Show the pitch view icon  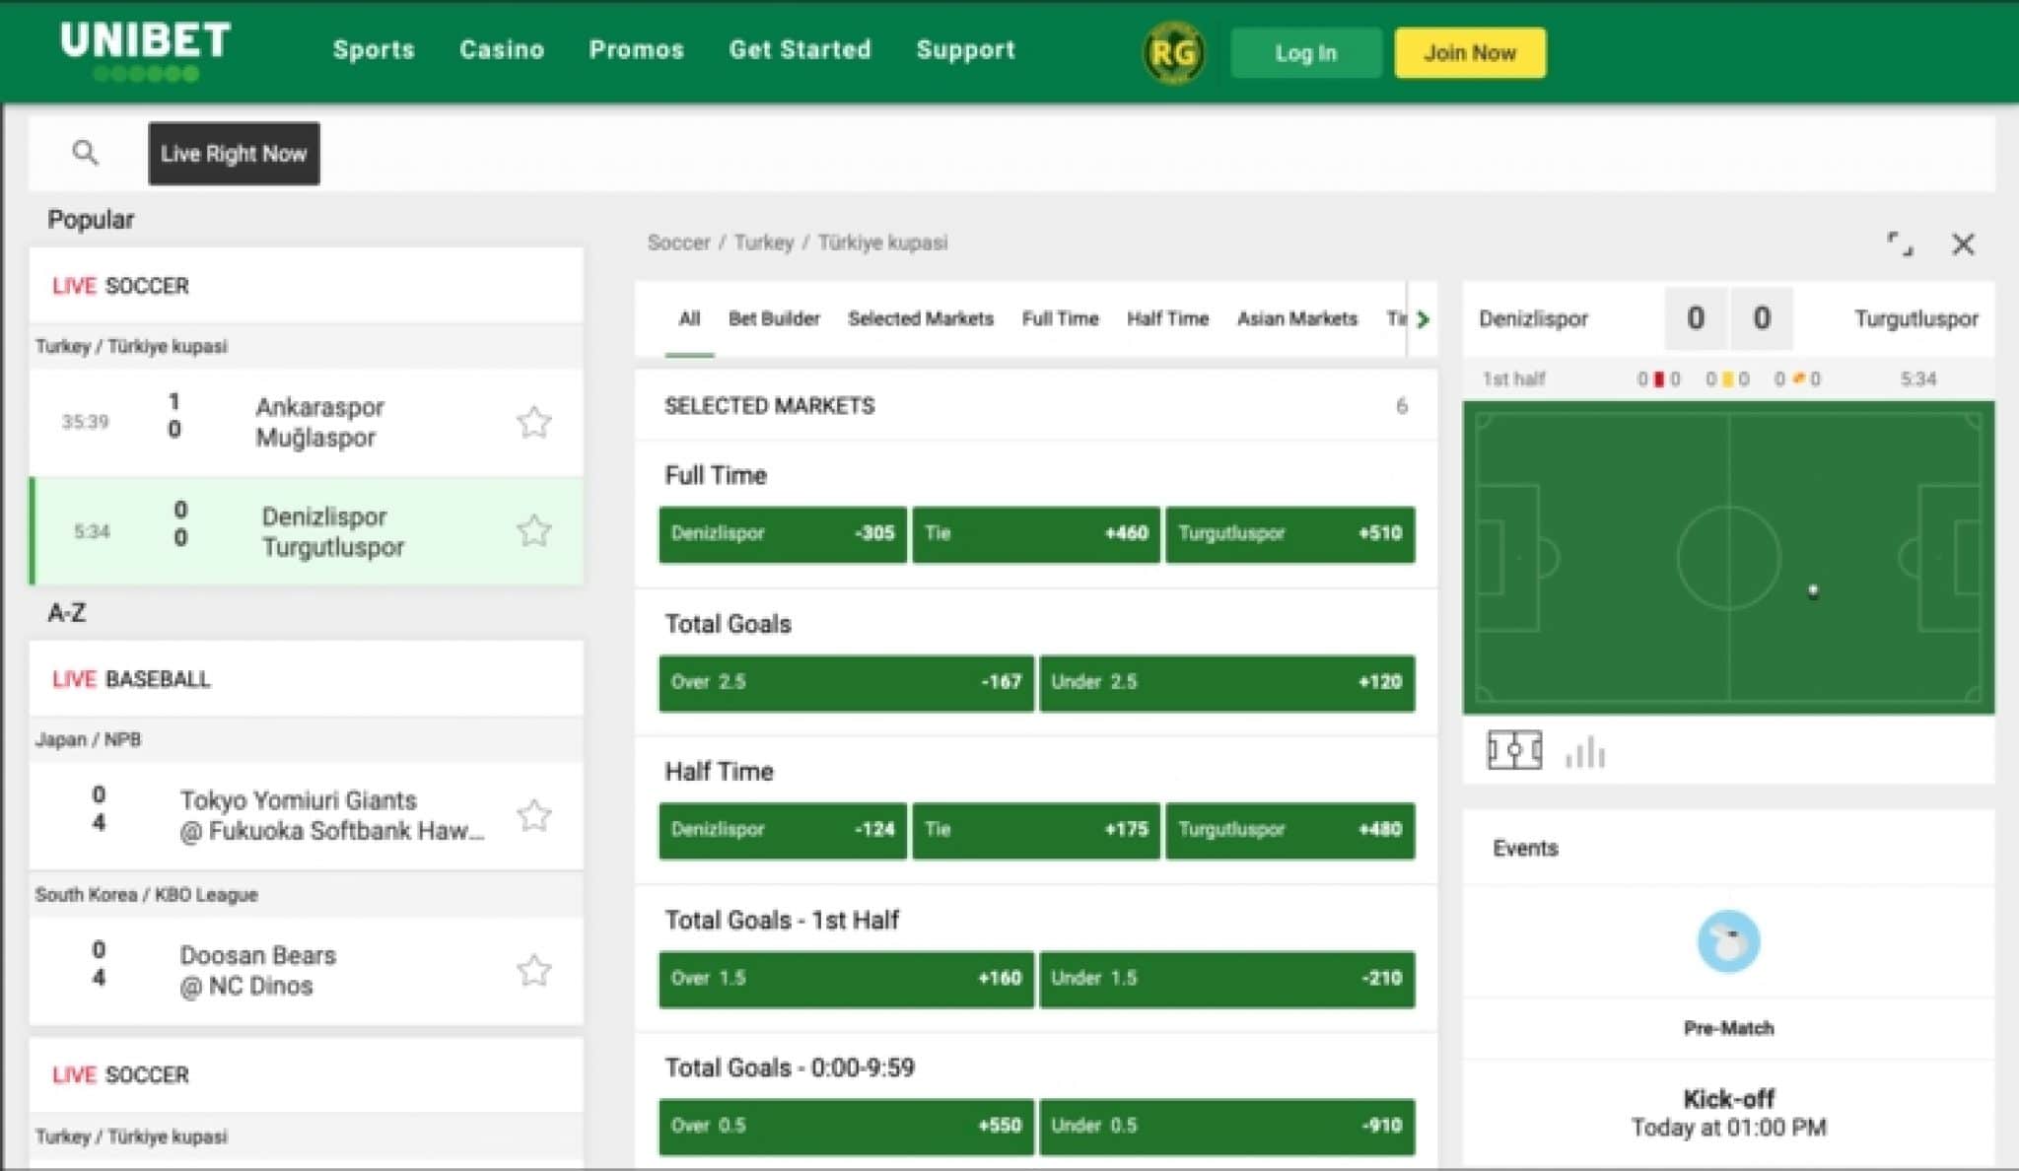click(1514, 751)
